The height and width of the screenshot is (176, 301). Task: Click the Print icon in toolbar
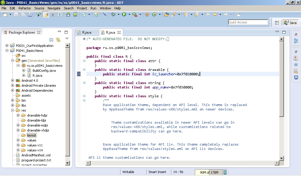click(x=30, y=14)
